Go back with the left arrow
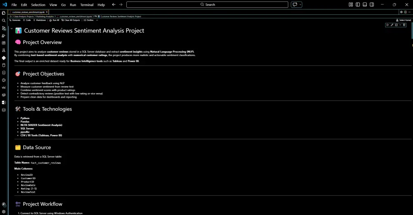The image size is (413, 215). point(114,5)
